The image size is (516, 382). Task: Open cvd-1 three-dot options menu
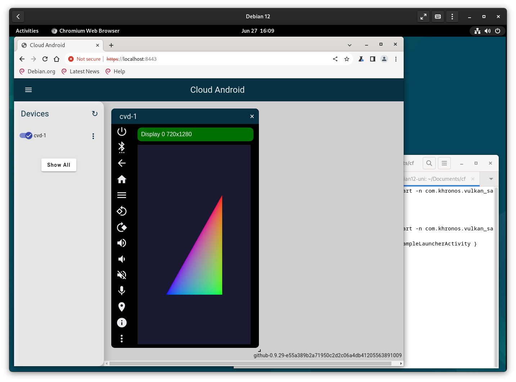coord(93,136)
